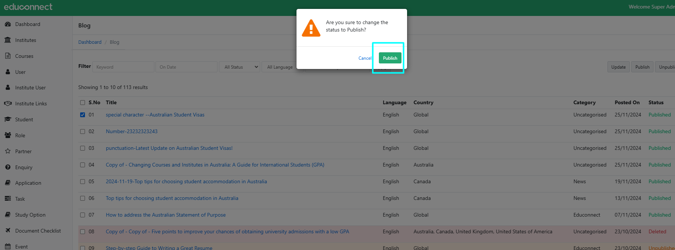Check the checkbox for row 06

(82, 198)
